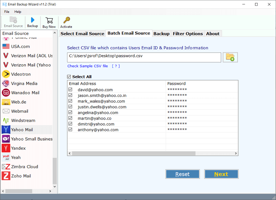
Task: Uncheck jason.smith@yahoo.co.in checkbox
Action: pyautogui.click(x=70, y=95)
